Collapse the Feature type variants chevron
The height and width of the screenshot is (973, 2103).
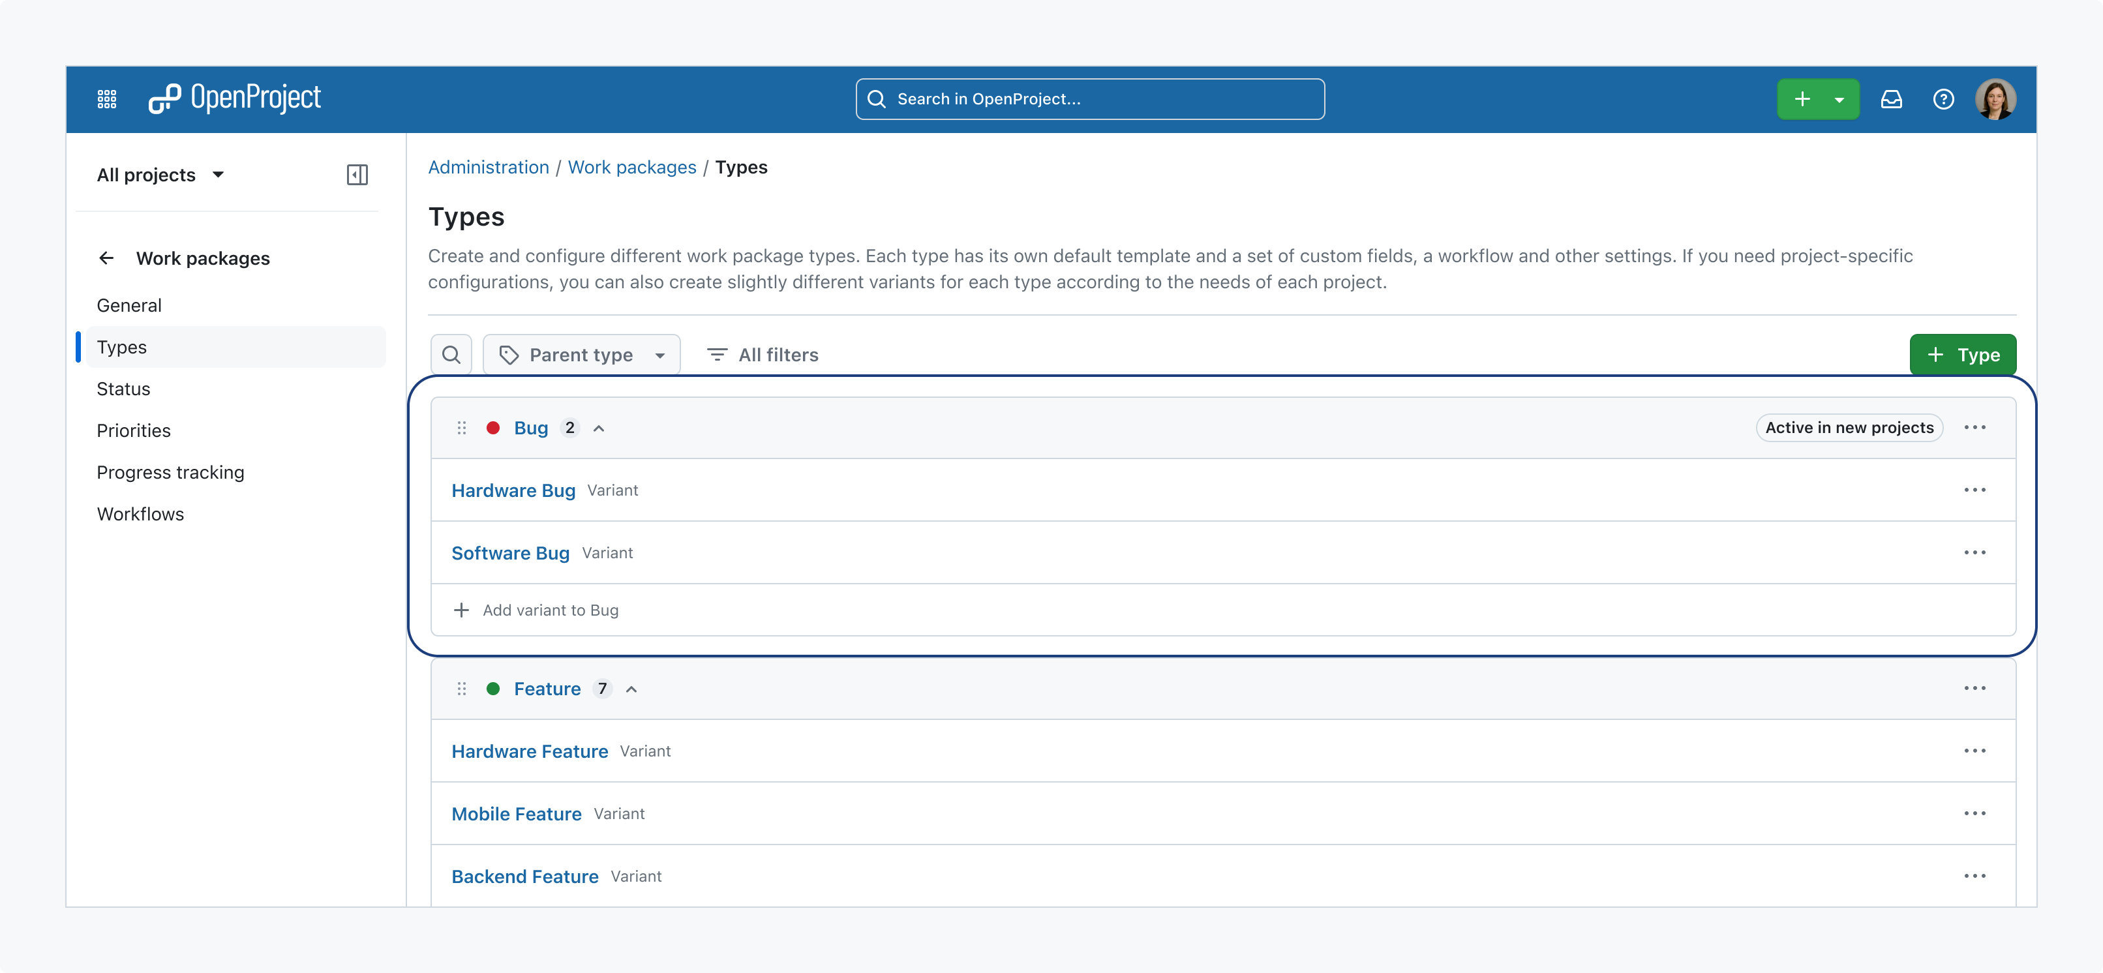[631, 689]
